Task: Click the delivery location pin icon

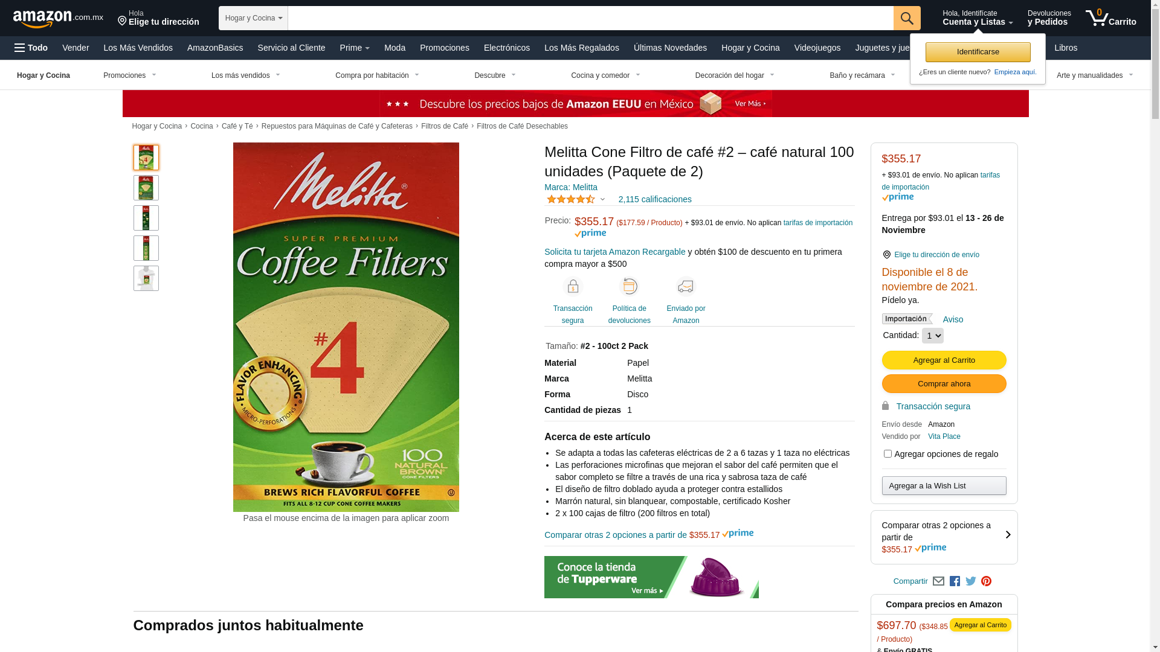Action: coord(887,255)
